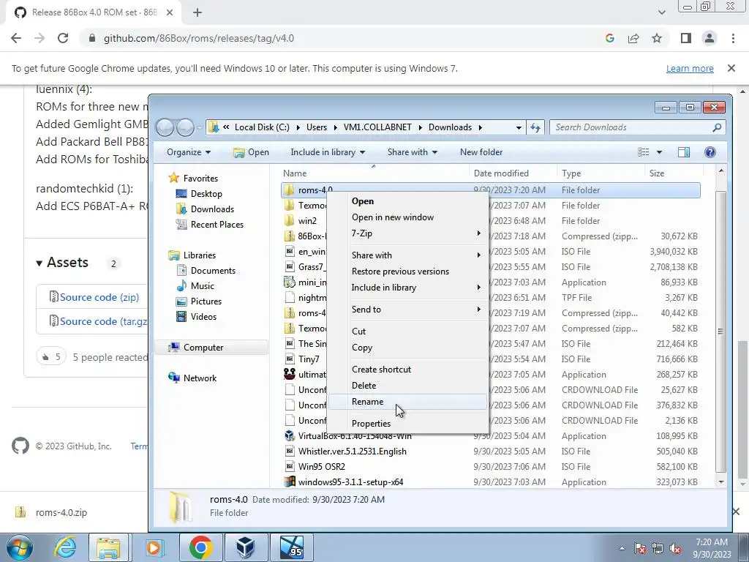
Task: Open address bar history dropdown
Action: [x=519, y=127]
